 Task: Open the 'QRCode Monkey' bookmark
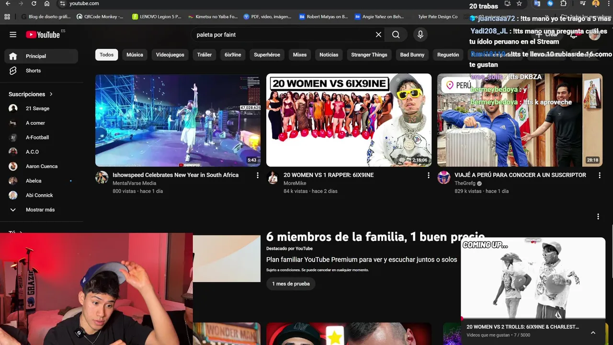coord(100,17)
